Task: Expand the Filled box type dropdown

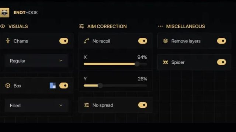Action: pos(36,105)
